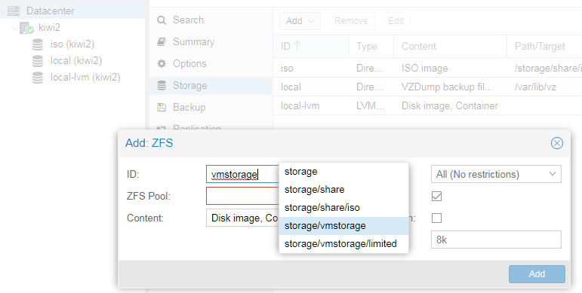Open the Options menu item
The height and width of the screenshot is (293, 582).
[x=211, y=64]
